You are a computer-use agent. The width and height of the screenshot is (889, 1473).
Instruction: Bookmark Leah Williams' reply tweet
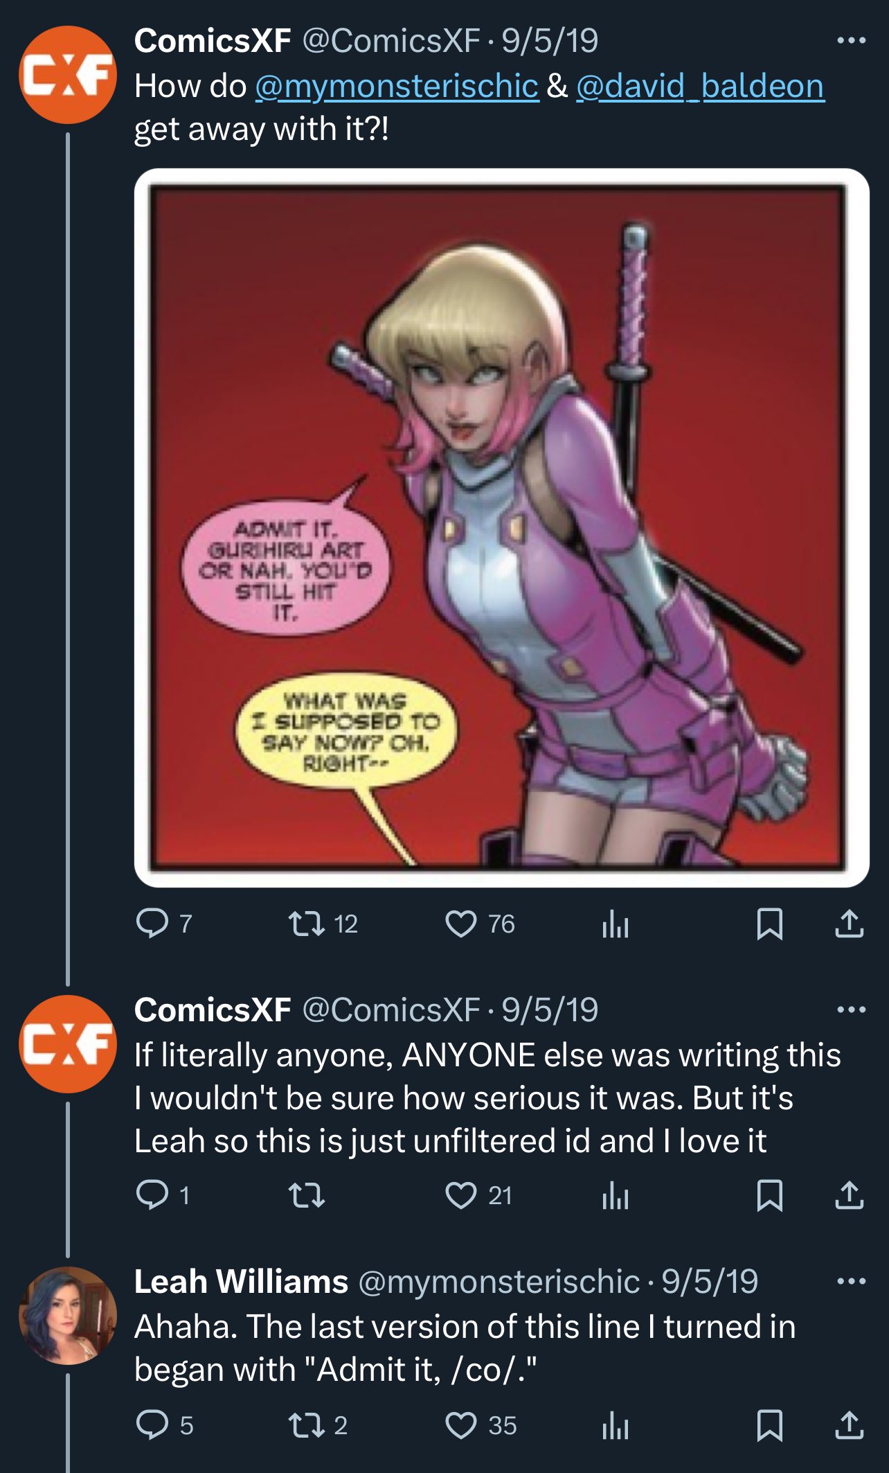pos(769,1425)
